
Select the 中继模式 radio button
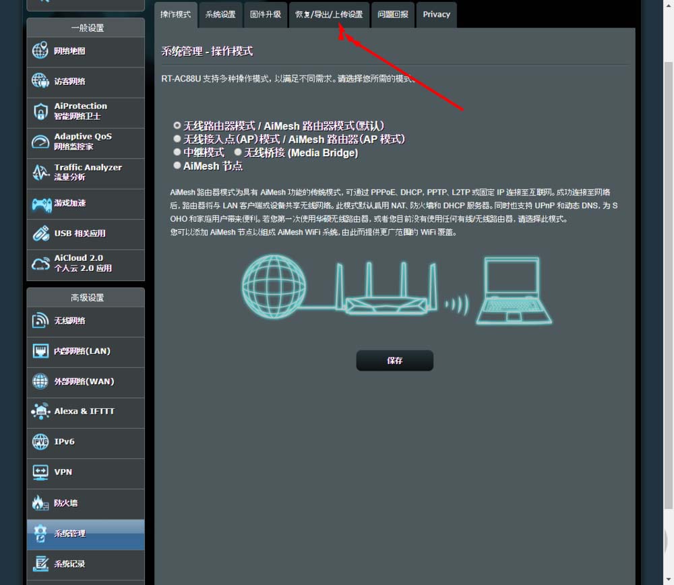pyautogui.click(x=177, y=152)
